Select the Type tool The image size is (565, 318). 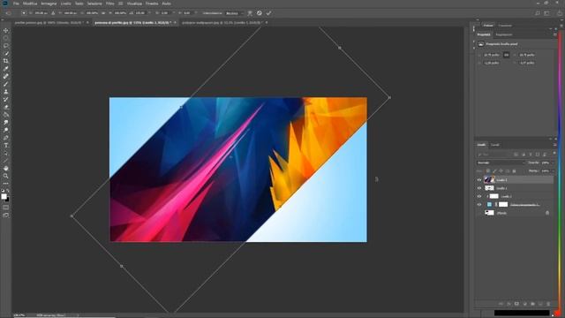[6, 145]
